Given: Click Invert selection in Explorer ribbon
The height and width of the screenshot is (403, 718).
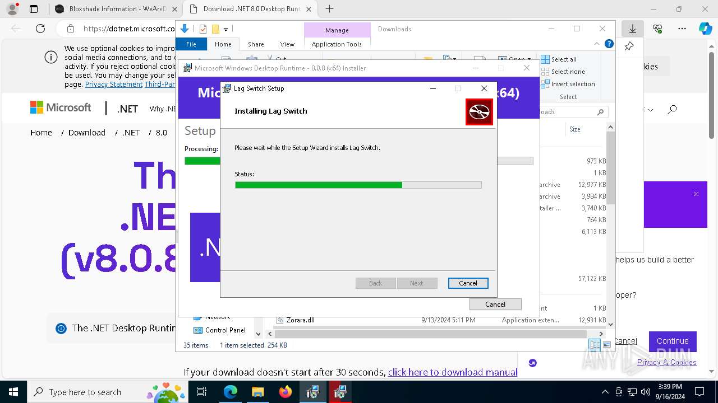Looking at the screenshot, I should tap(568, 84).
